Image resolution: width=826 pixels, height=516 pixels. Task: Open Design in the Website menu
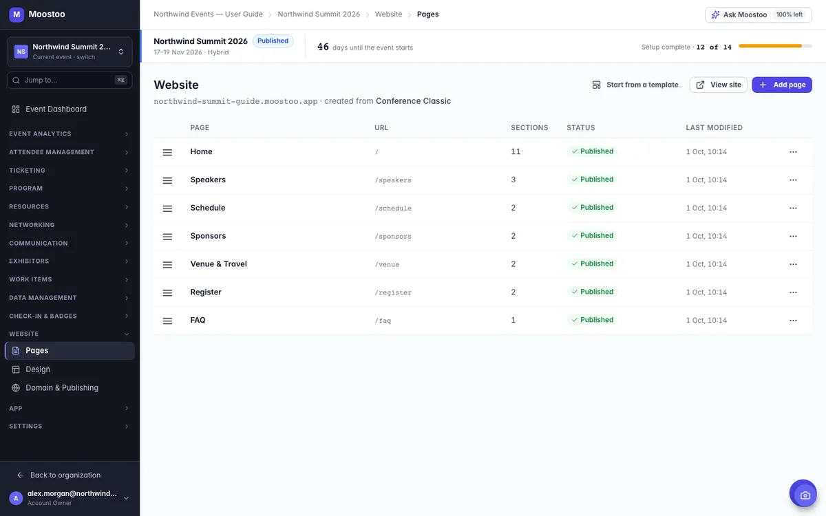tap(70, 369)
